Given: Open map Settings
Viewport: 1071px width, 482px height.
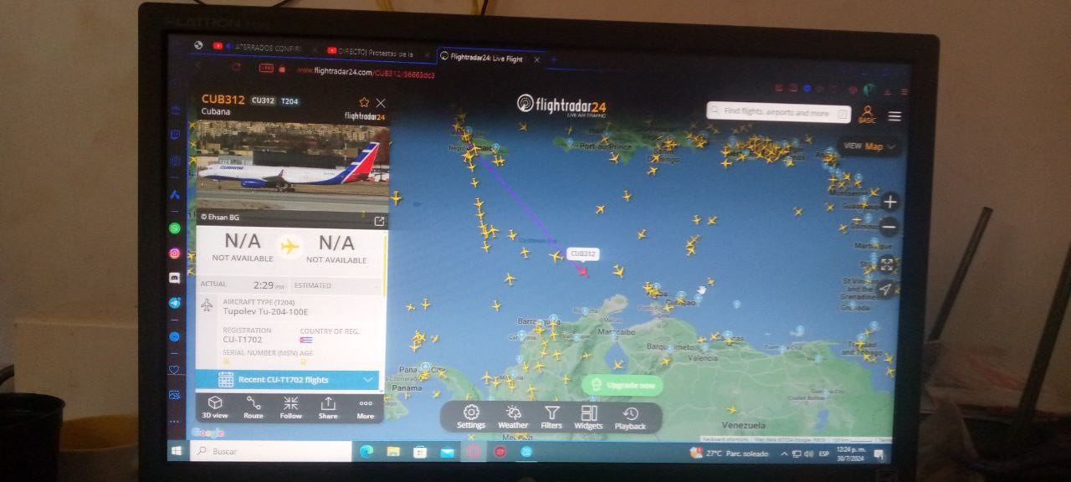Looking at the screenshot, I should pyautogui.click(x=471, y=417).
